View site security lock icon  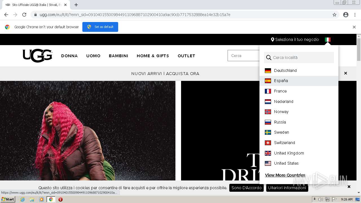pyautogui.click(x=36, y=15)
